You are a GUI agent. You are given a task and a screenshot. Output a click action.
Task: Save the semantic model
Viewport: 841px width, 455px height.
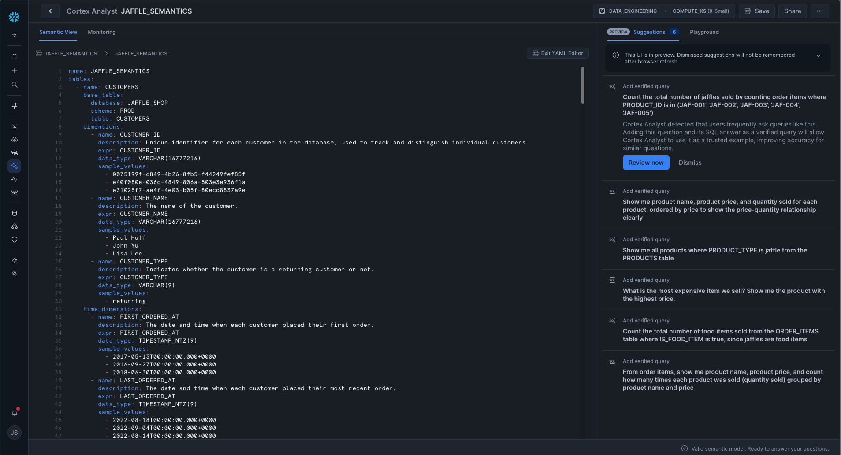tap(757, 11)
